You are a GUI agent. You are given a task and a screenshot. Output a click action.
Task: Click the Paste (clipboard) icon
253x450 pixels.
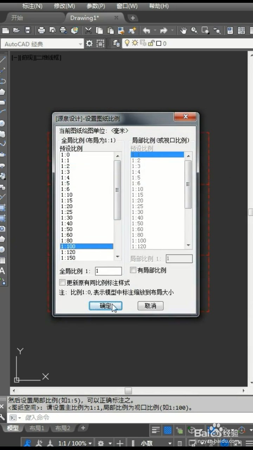(110, 31)
